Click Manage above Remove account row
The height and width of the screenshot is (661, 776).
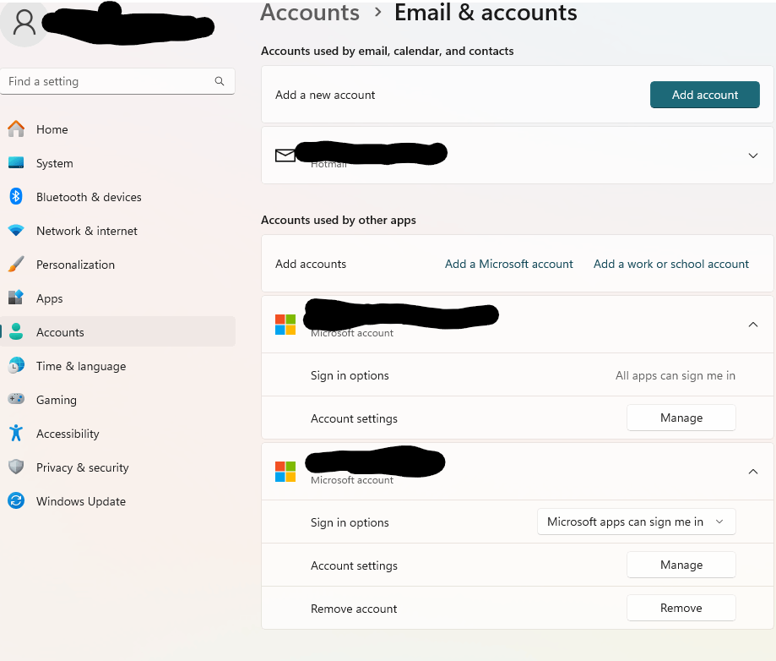681,565
